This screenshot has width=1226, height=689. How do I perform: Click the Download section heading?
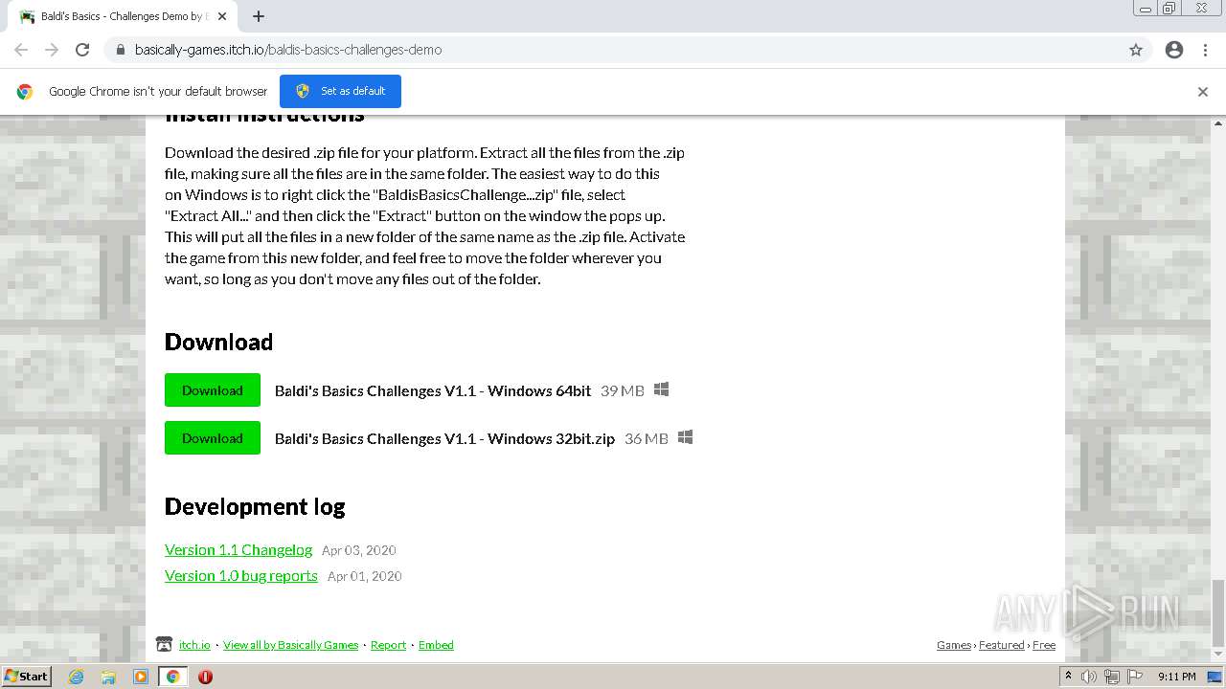(218, 342)
